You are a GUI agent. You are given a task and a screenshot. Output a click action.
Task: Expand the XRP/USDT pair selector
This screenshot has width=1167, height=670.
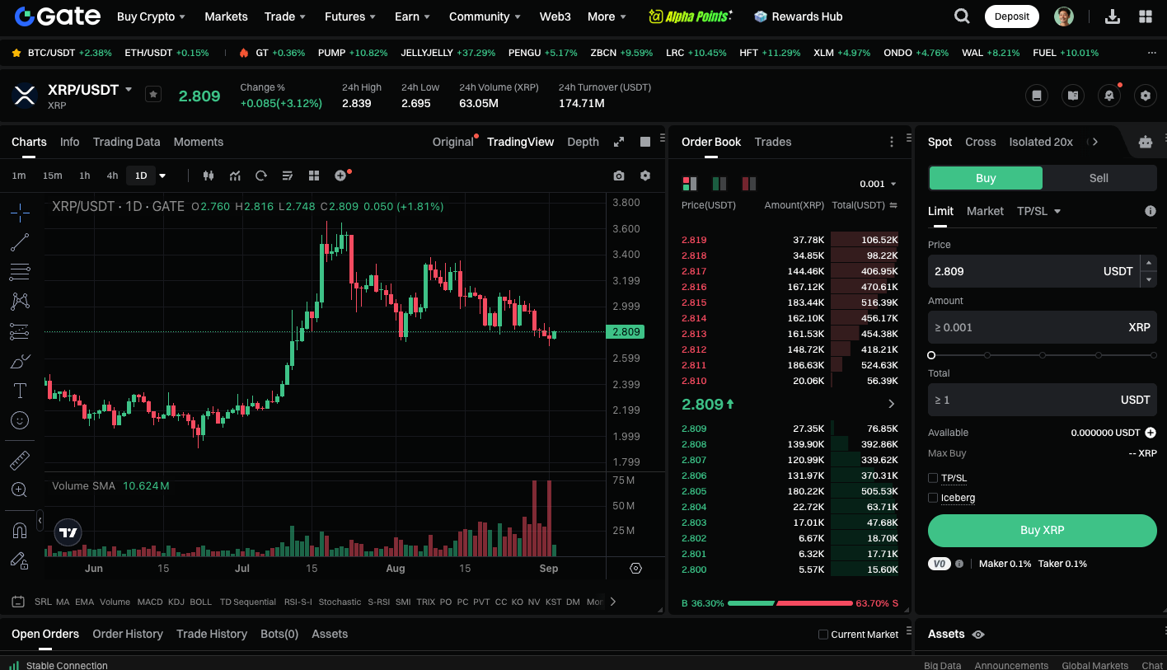click(129, 89)
